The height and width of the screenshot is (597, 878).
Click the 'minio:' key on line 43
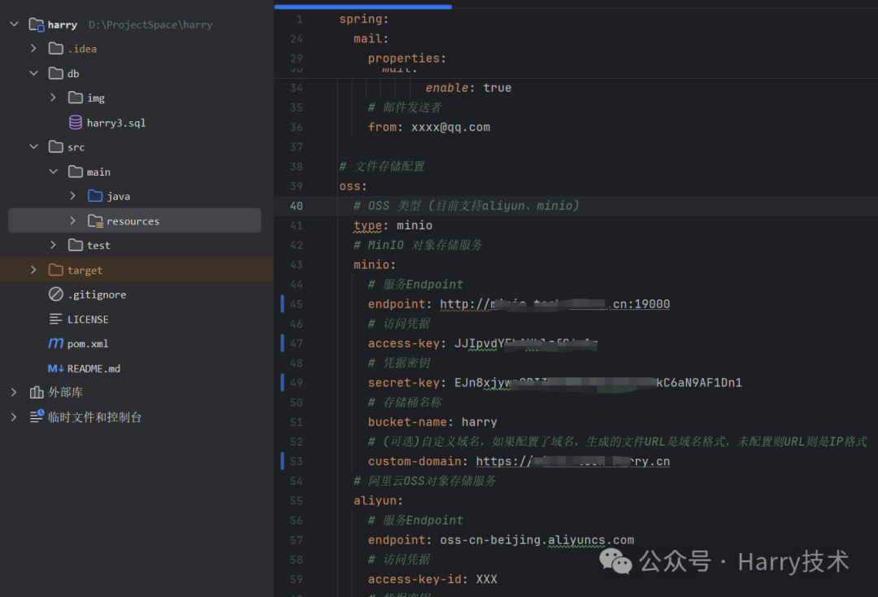click(374, 265)
